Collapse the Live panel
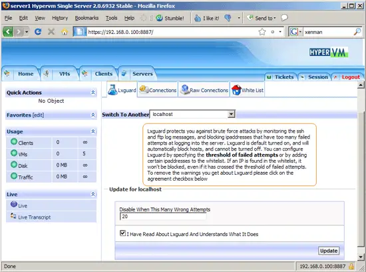The height and width of the screenshot is (272, 366). coord(93,194)
